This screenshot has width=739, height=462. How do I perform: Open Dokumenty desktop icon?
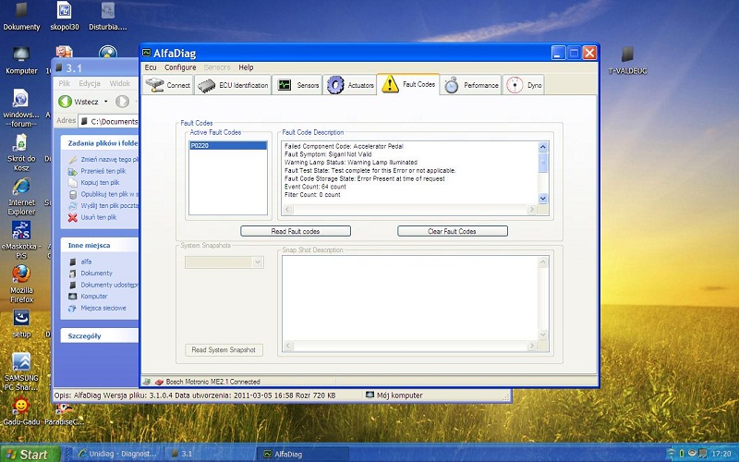pyautogui.click(x=21, y=17)
